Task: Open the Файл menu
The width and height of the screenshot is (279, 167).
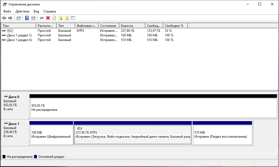Action: point(7,11)
